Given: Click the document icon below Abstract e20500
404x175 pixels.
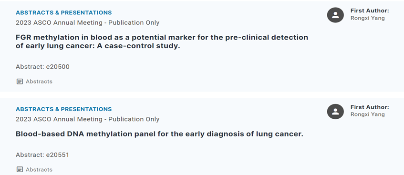Looking at the screenshot, I should (x=20, y=82).
